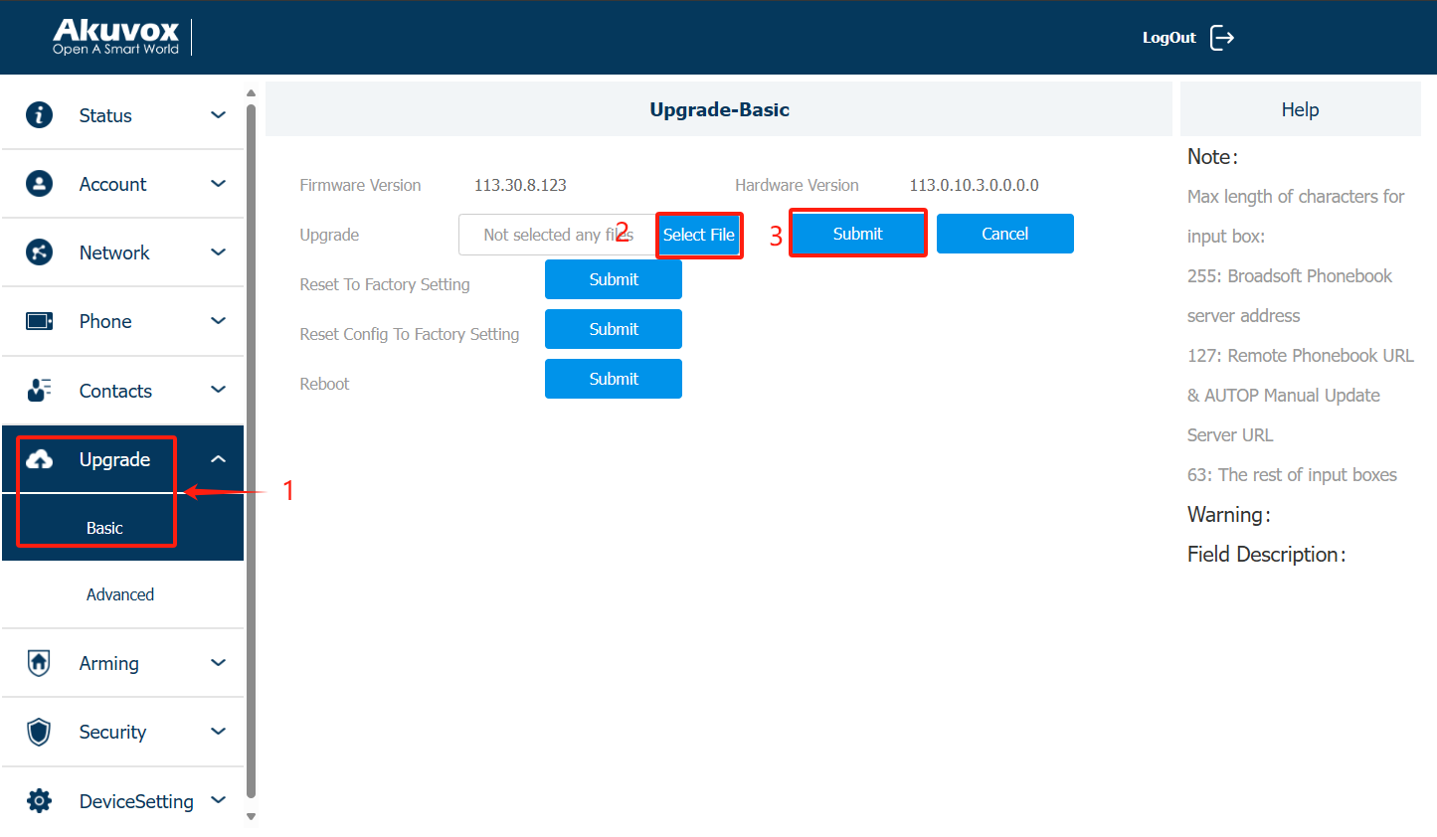Click the Warning heading in Help
Screen dimensions: 1437x837
coord(1228,515)
